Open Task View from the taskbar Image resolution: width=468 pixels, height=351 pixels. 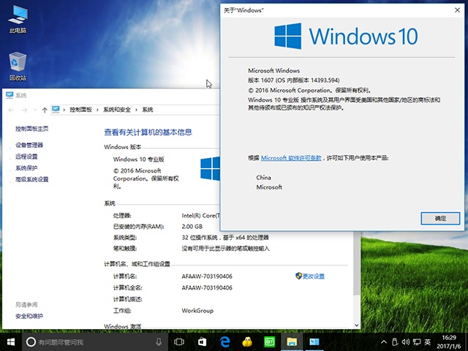pyautogui.click(x=179, y=341)
